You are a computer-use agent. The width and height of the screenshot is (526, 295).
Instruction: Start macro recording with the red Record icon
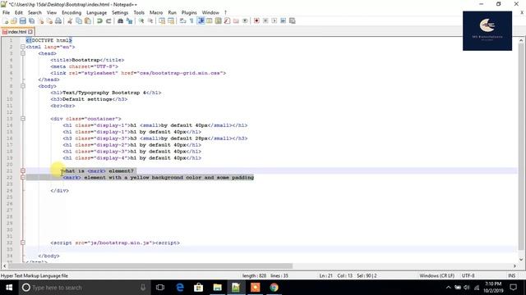click(256, 20)
